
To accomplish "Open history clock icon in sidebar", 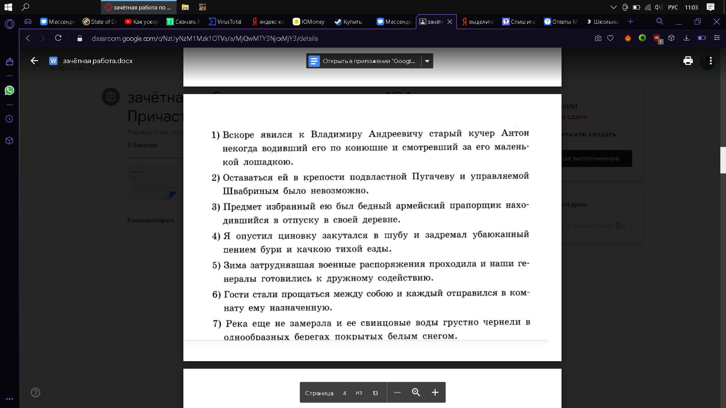I will tap(9, 119).
